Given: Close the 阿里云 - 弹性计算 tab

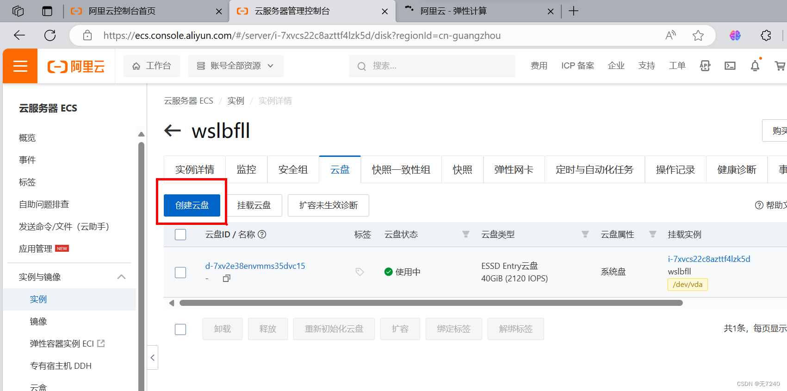Looking at the screenshot, I should pyautogui.click(x=551, y=12).
